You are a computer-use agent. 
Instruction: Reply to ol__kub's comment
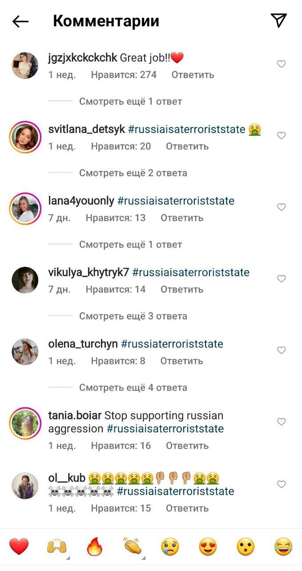tap(187, 508)
